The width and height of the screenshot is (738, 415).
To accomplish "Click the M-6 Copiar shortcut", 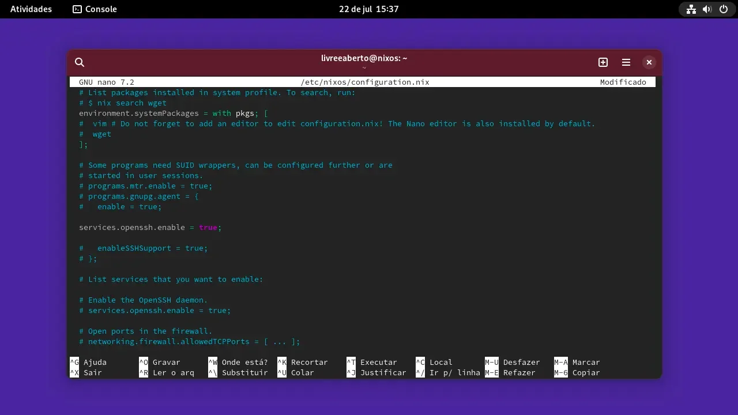I will point(577,373).
